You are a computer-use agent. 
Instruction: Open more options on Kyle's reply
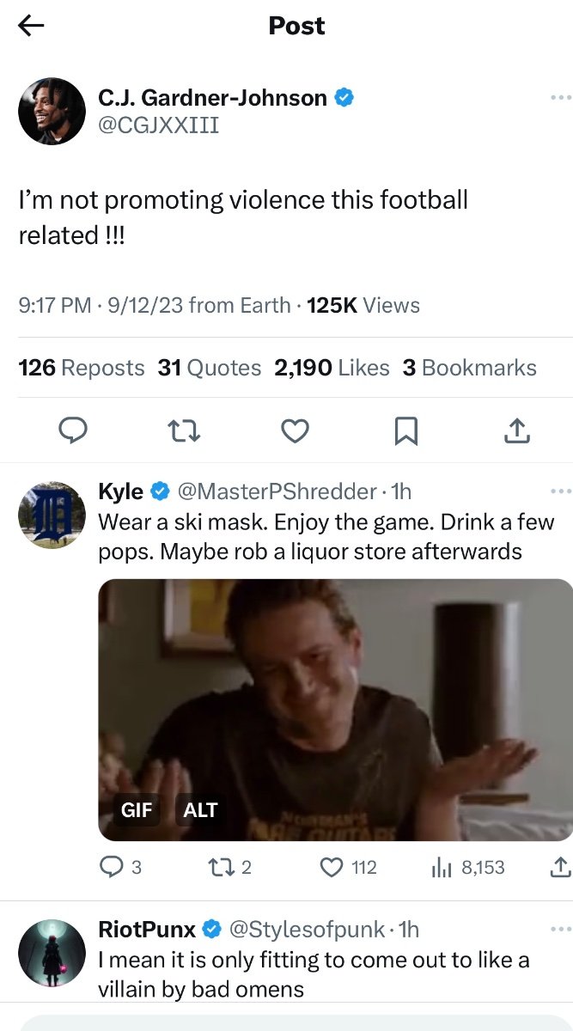tap(560, 491)
